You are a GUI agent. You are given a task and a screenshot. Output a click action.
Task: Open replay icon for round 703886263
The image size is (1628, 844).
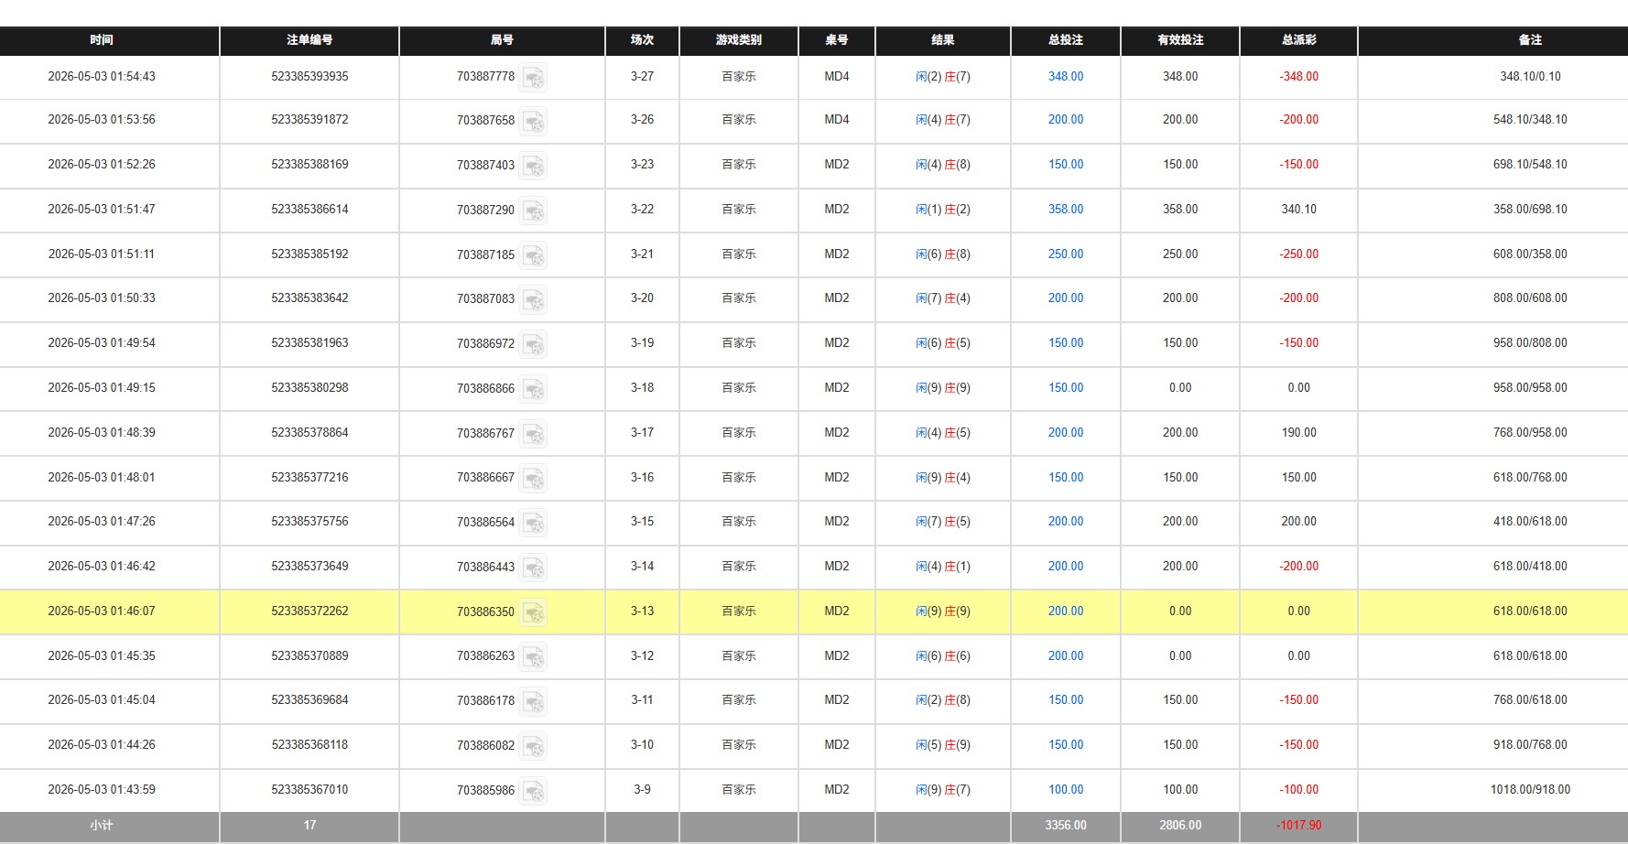click(x=534, y=656)
